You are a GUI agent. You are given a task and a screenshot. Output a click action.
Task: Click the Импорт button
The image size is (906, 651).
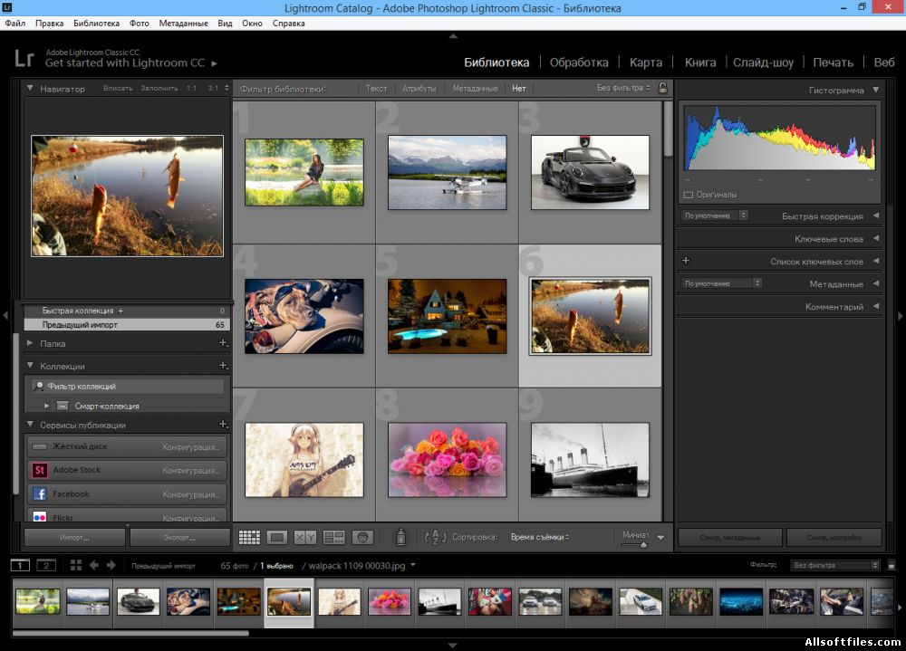[x=74, y=537]
